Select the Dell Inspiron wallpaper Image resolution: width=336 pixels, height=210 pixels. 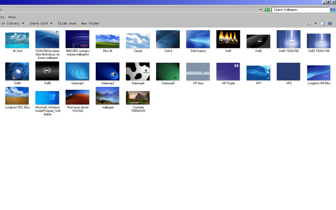click(198, 39)
